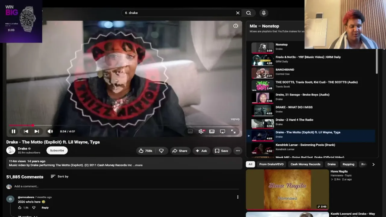Click the video title "Drake - The Motto"

[x=53, y=142]
